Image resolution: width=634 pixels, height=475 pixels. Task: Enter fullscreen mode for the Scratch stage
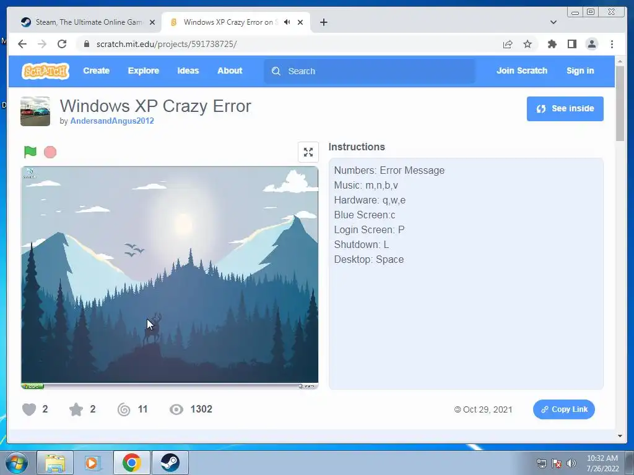tap(308, 152)
